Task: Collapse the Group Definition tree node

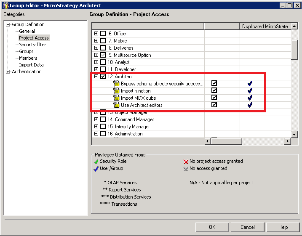Action: [8, 24]
